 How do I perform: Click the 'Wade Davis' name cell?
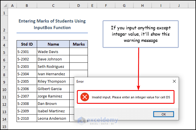coord(53,52)
